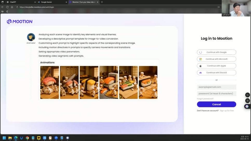Image resolution: width=251 pixels, height=141 pixels.
Task: Open the Forgot password link
Action: 205,99
